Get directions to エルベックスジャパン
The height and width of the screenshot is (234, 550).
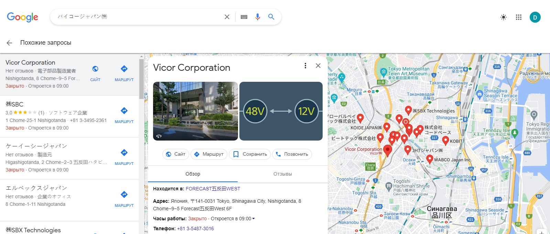click(x=124, y=194)
